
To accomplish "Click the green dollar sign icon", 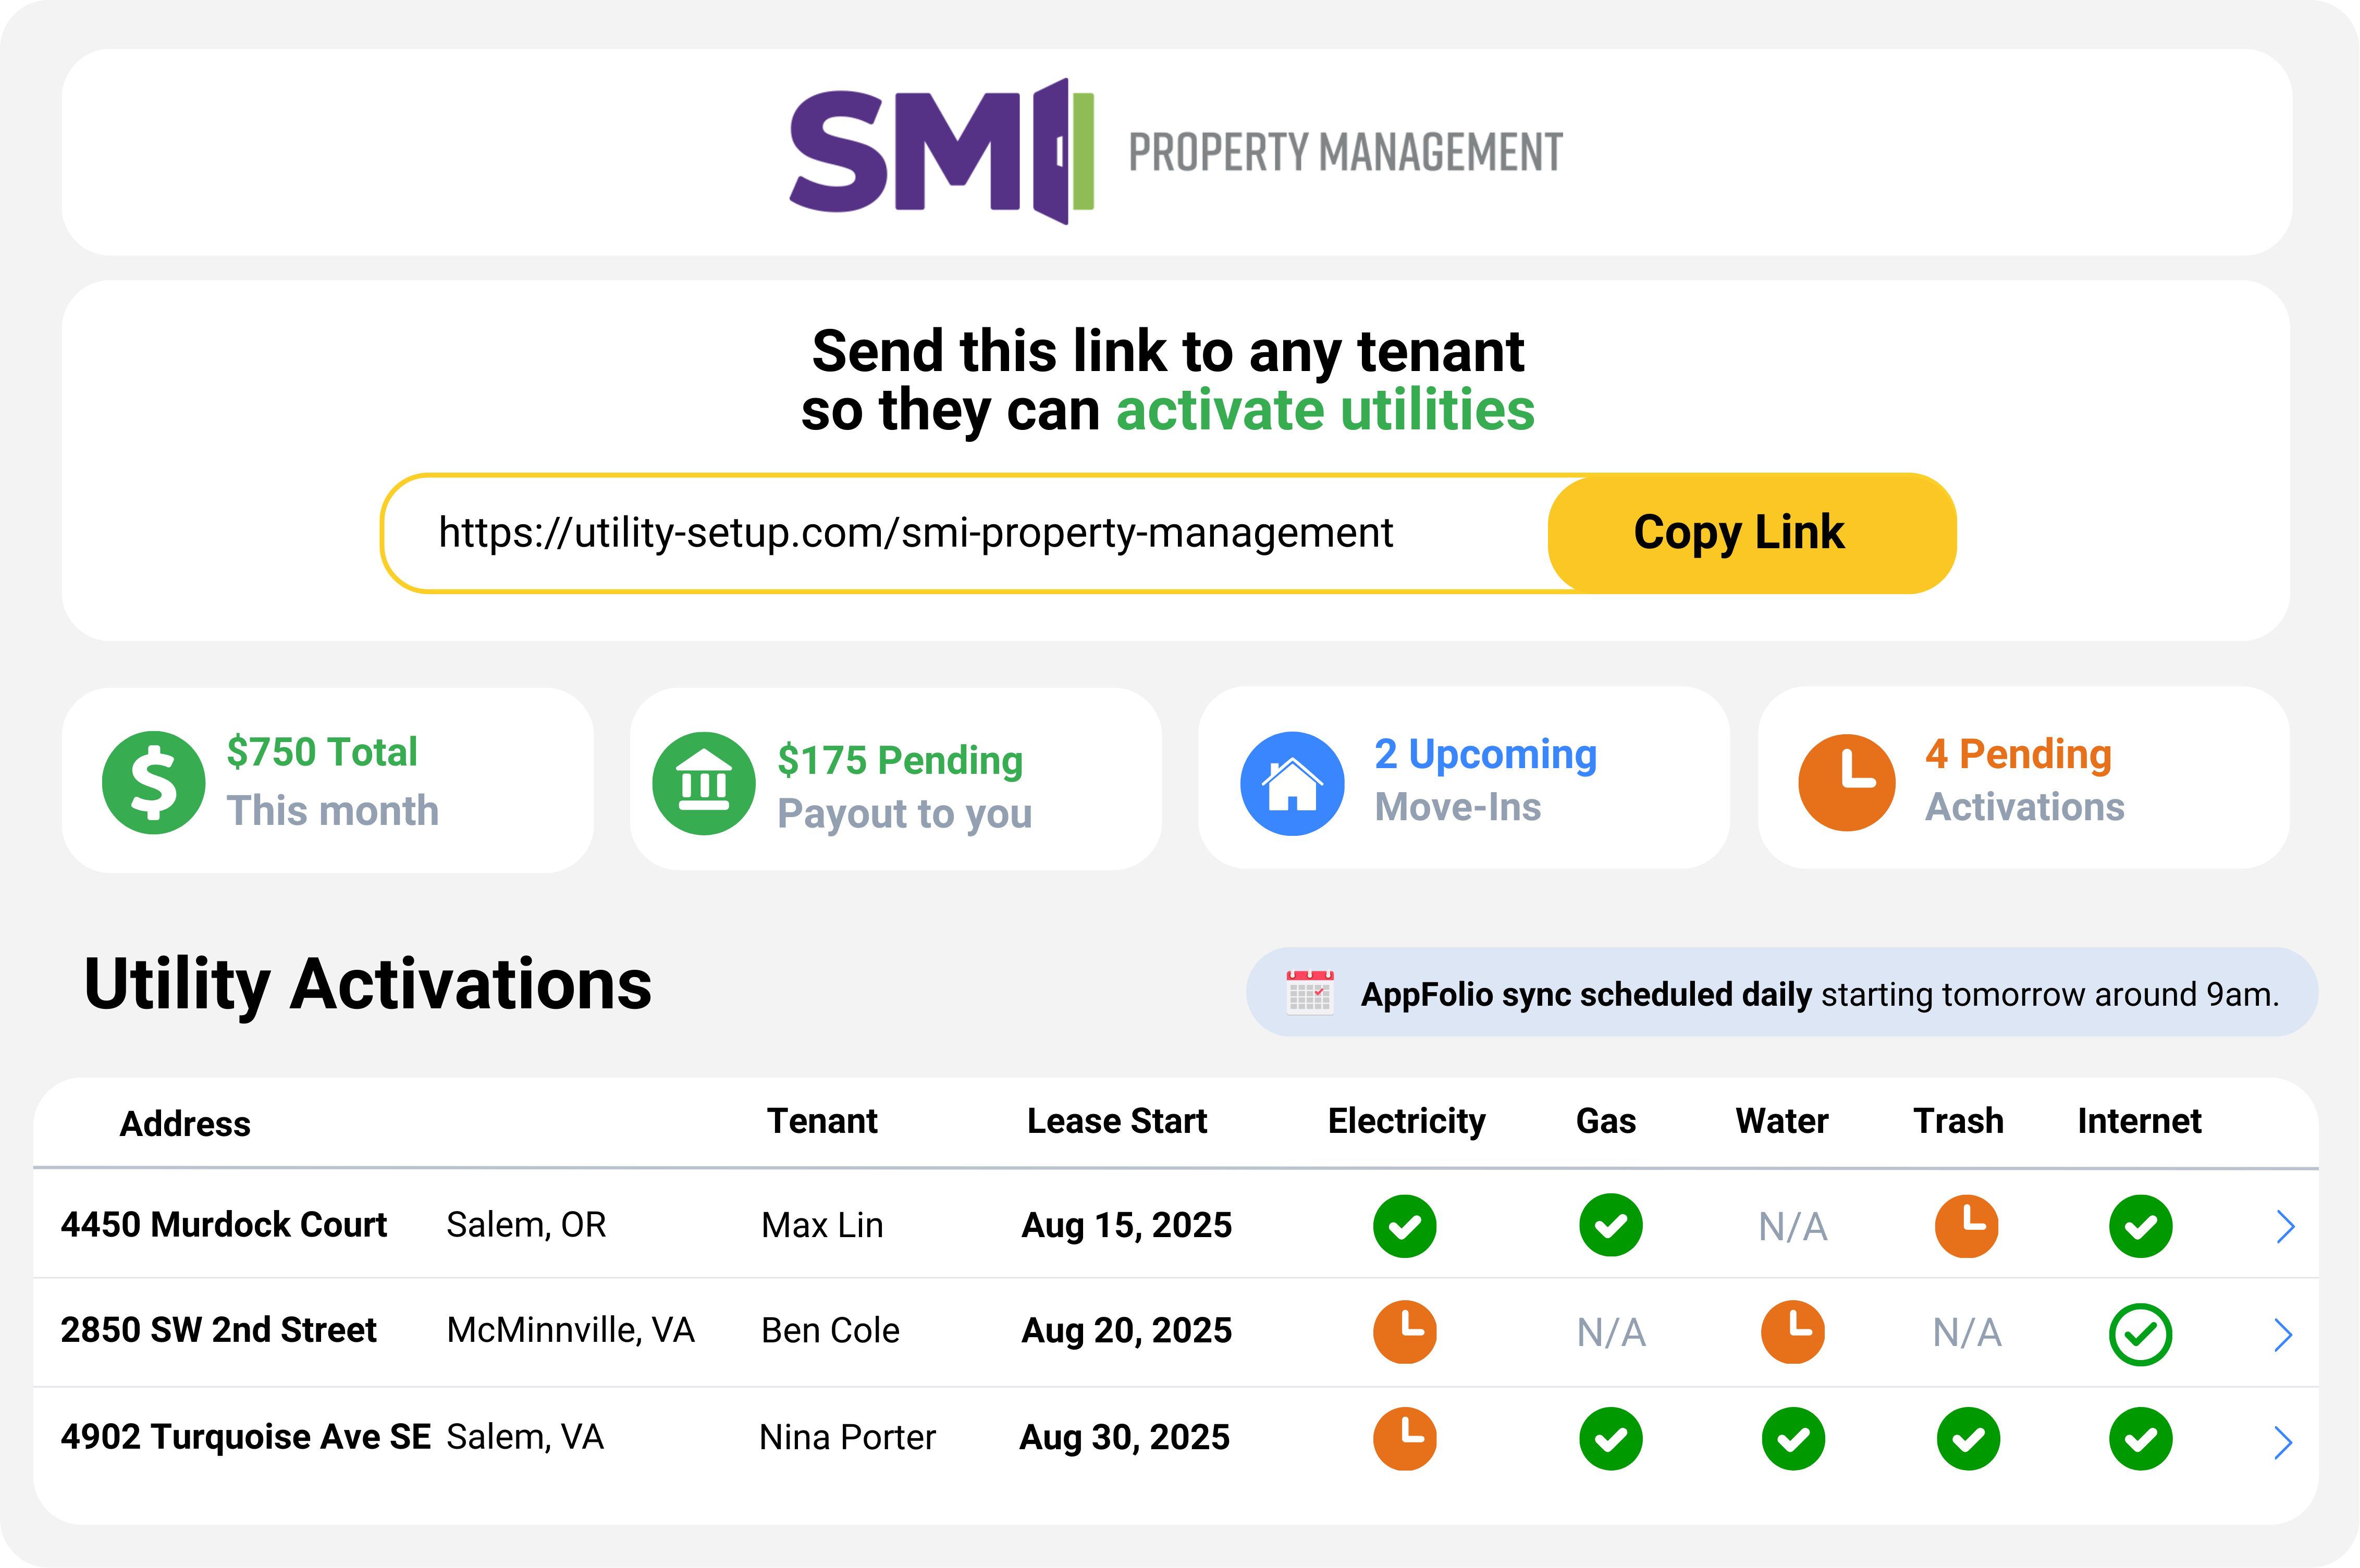I will point(154,782).
